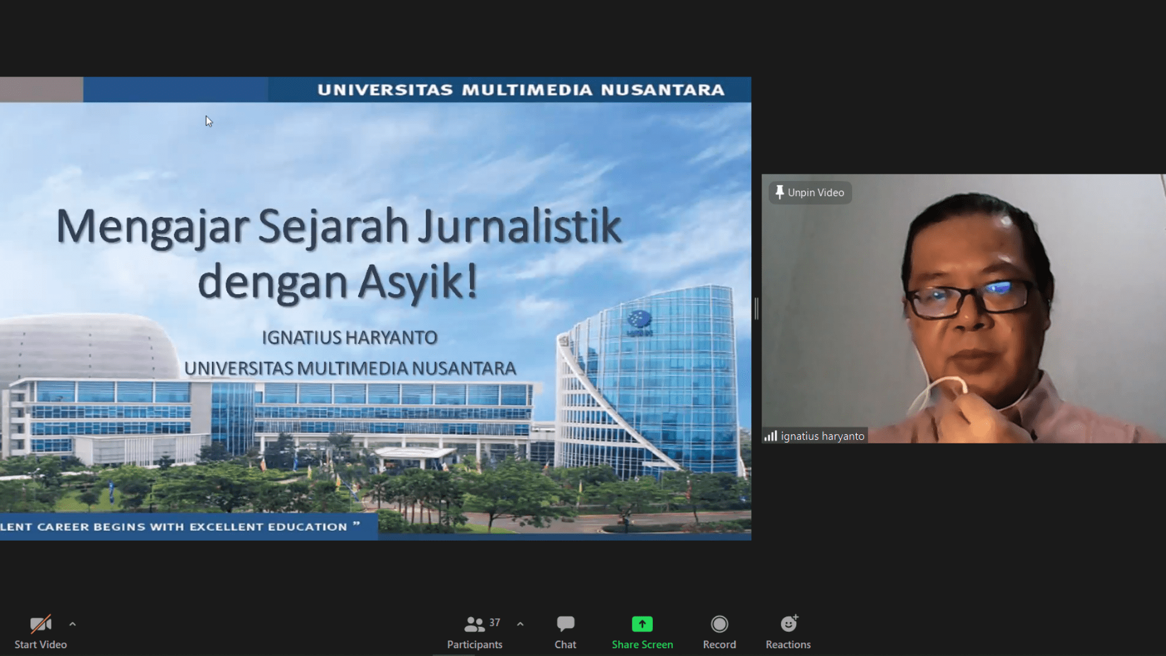Click the Share Screen text label
This screenshot has width=1166, height=656.
point(642,644)
